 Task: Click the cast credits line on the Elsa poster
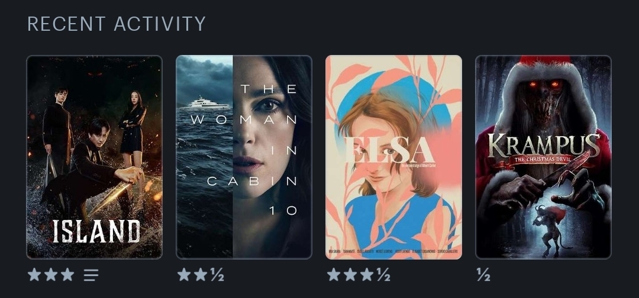click(393, 251)
